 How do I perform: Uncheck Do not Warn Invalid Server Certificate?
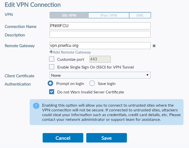click(52, 92)
